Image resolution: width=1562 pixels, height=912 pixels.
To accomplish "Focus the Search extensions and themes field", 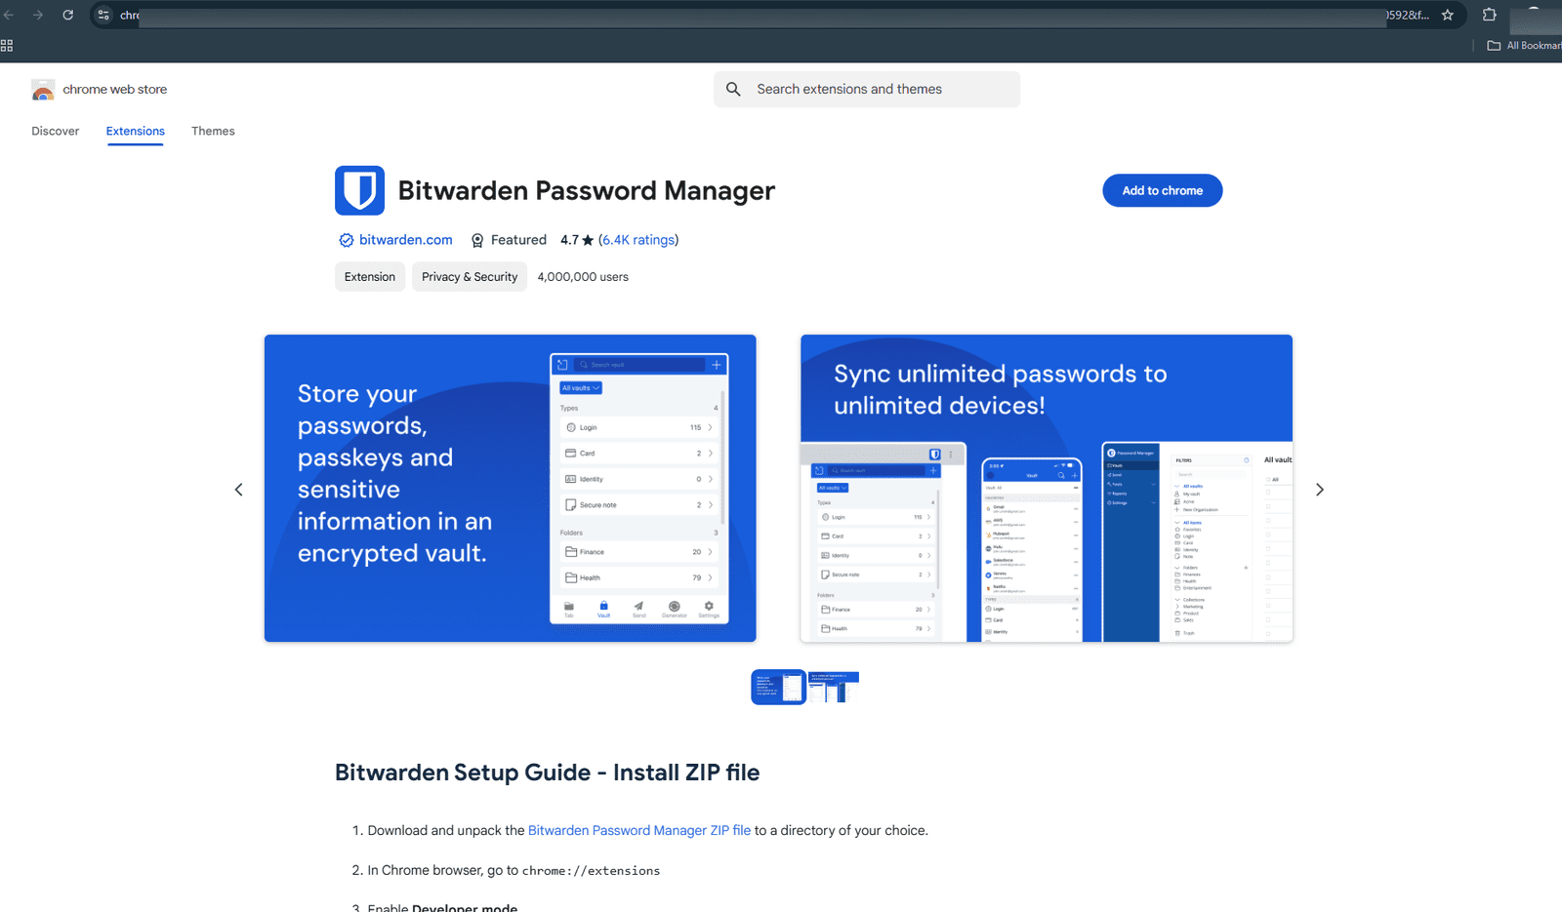I will pos(867,89).
